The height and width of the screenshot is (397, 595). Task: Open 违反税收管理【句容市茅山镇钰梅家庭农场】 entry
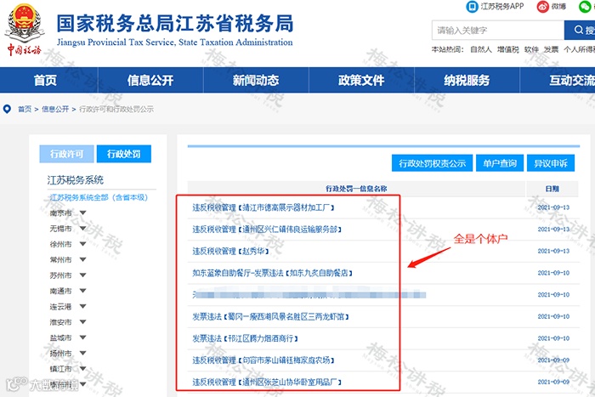point(263,360)
